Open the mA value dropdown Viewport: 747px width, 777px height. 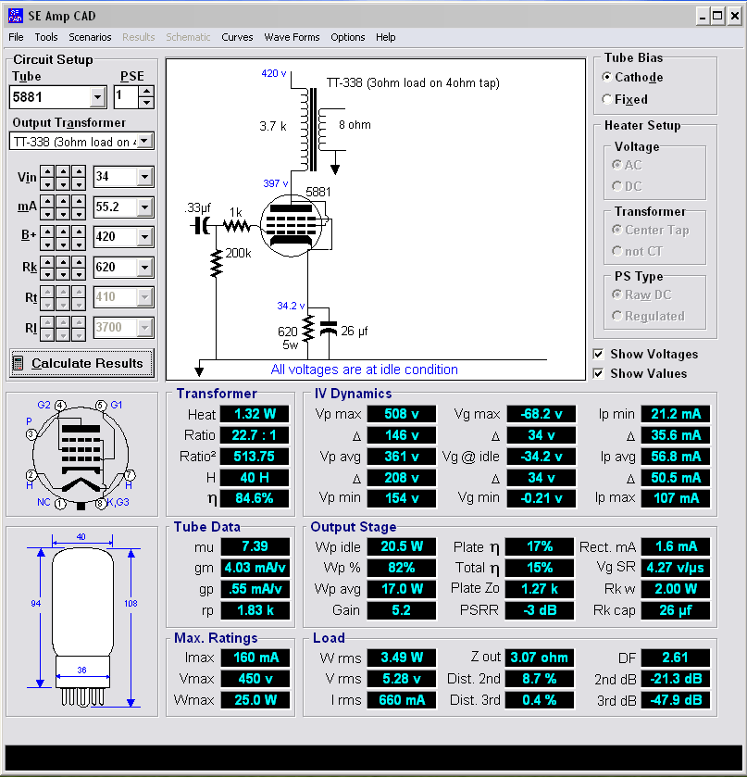coord(144,207)
